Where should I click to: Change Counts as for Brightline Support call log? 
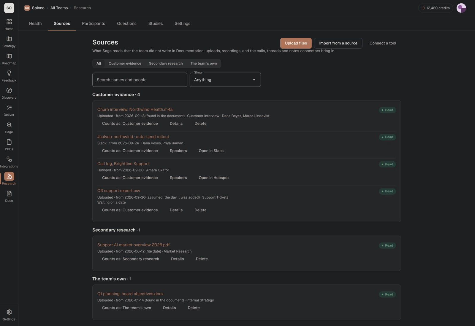pyautogui.click(x=130, y=178)
